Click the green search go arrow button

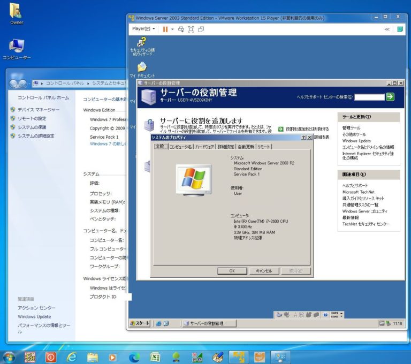[x=390, y=97]
